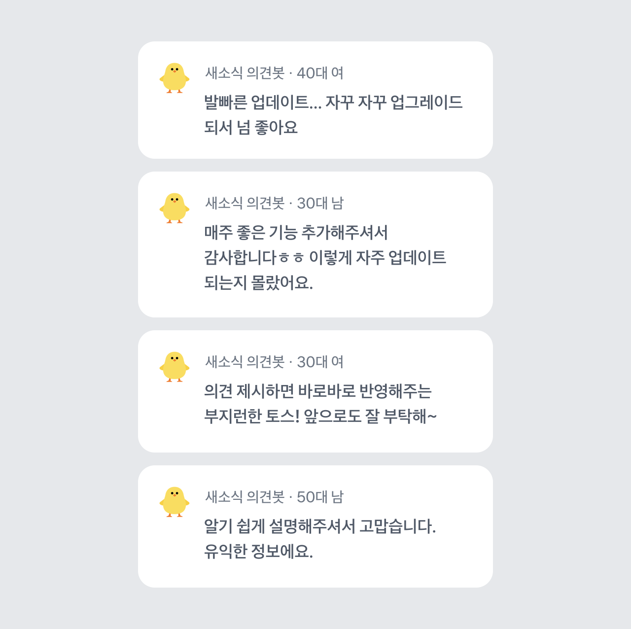The image size is (631, 629).
Task: Click the line '부지런한 토스! 앞으로도 잘 부탁해~'
Action: tap(320, 417)
